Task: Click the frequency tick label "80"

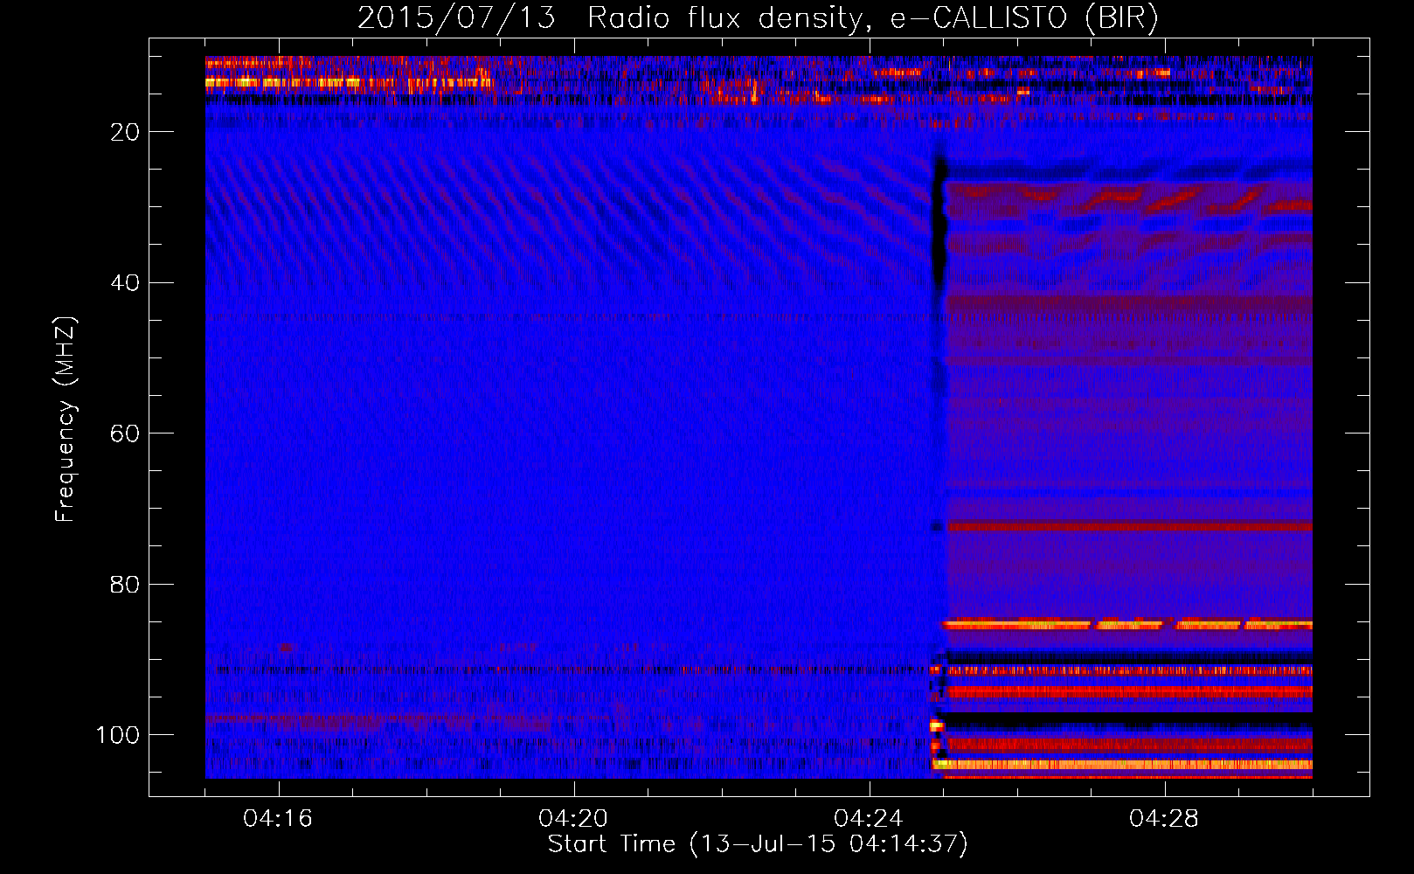Action: 125,585
